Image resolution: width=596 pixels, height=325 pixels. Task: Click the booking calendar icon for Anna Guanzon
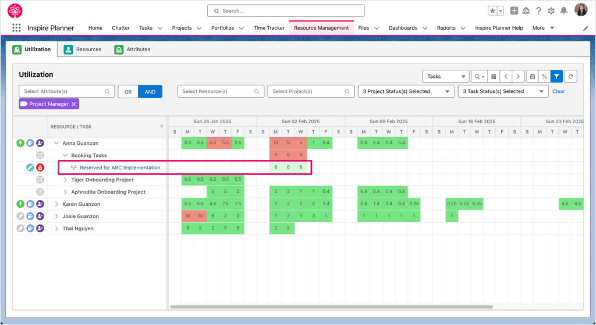pos(30,143)
